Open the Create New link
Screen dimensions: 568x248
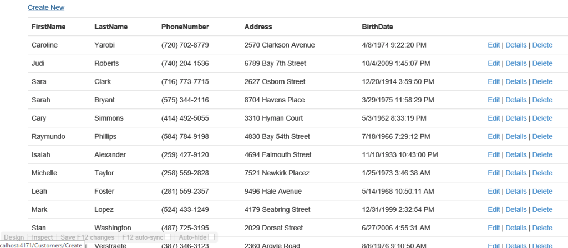pyautogui.click(x=46, y=8)
